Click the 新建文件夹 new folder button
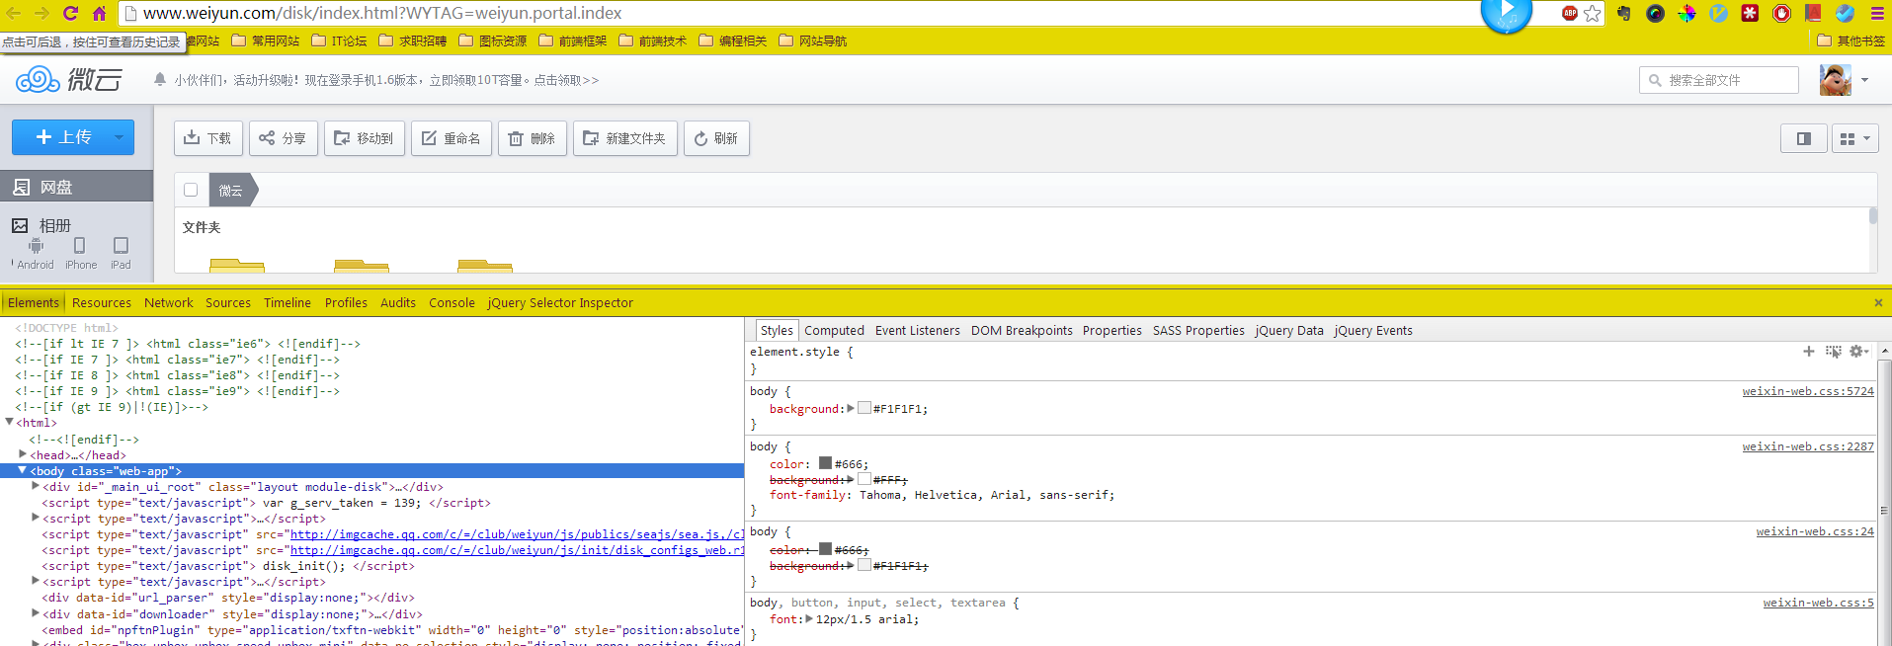Screen dimensions: 1892x646 (625, 138)
